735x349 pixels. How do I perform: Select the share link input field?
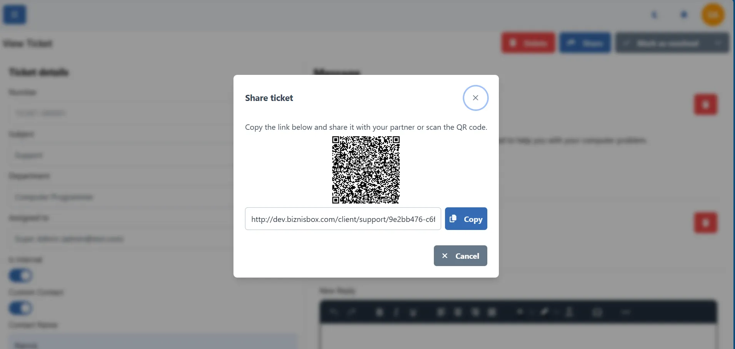[x=343, y=218]
